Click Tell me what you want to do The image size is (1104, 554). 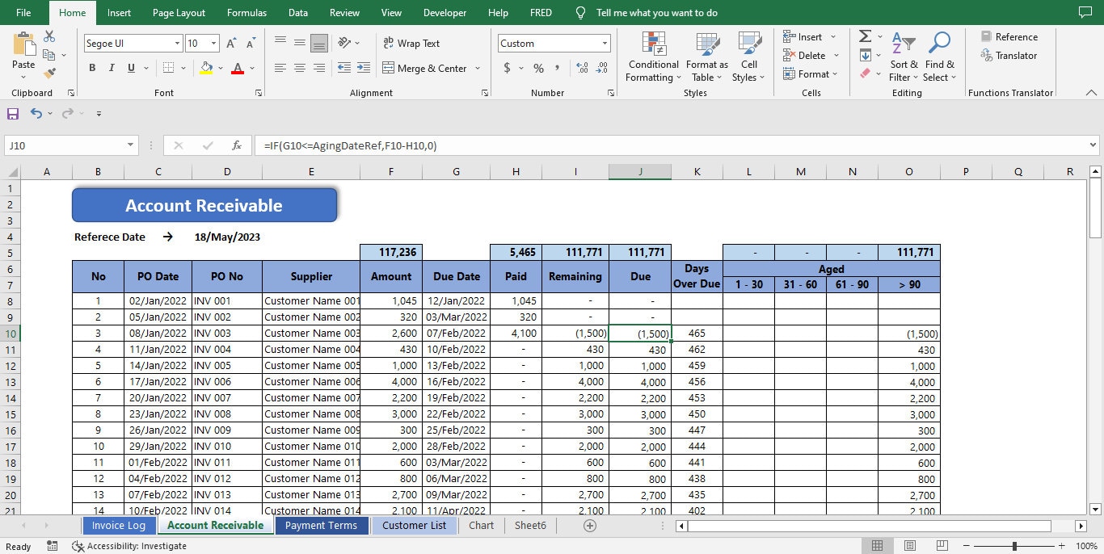656,13
